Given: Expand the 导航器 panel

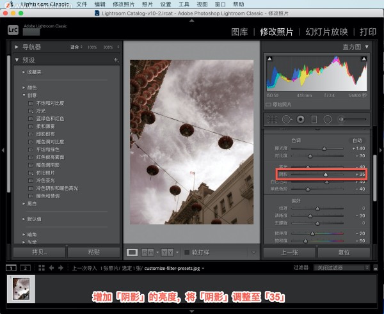Looking at the screenshot, I should tap(17, 47).
